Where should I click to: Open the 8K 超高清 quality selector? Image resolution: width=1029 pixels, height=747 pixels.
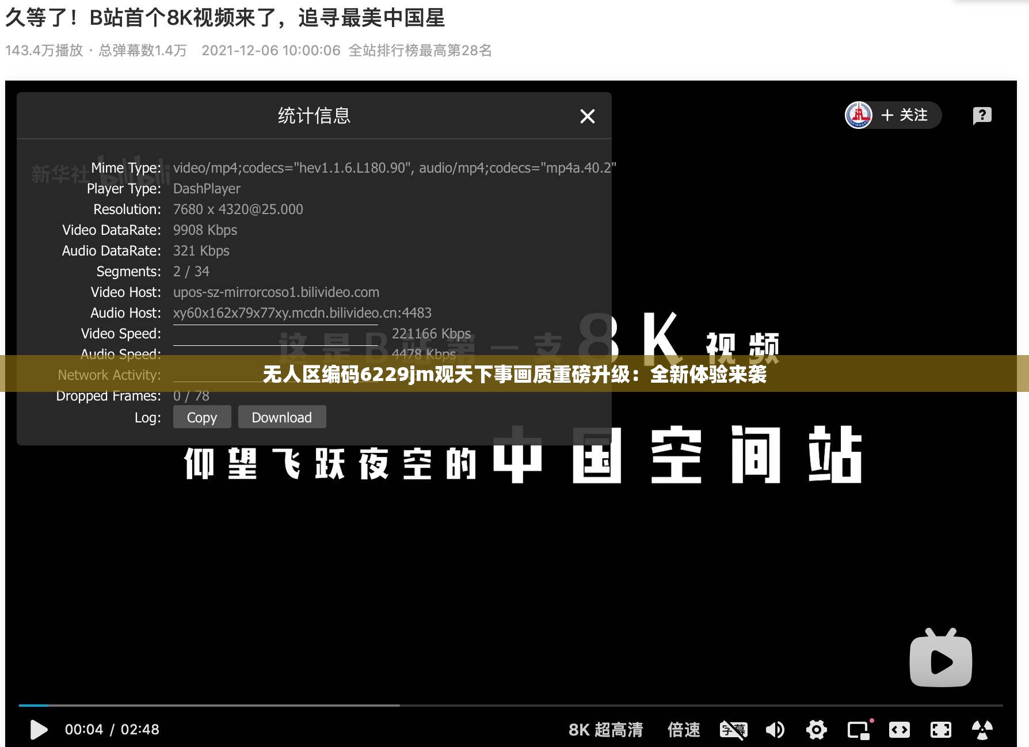tap(606, 730)
